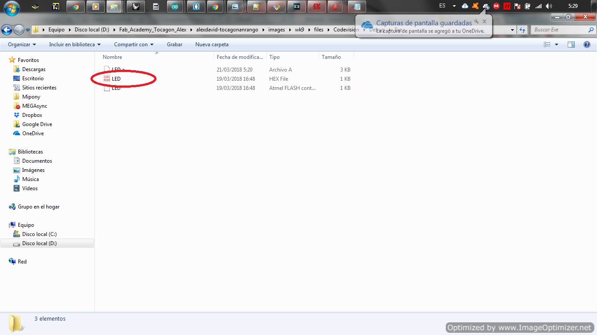Click Equipo in the address breadcrumb
597x335 pixels.
[56, 30]
